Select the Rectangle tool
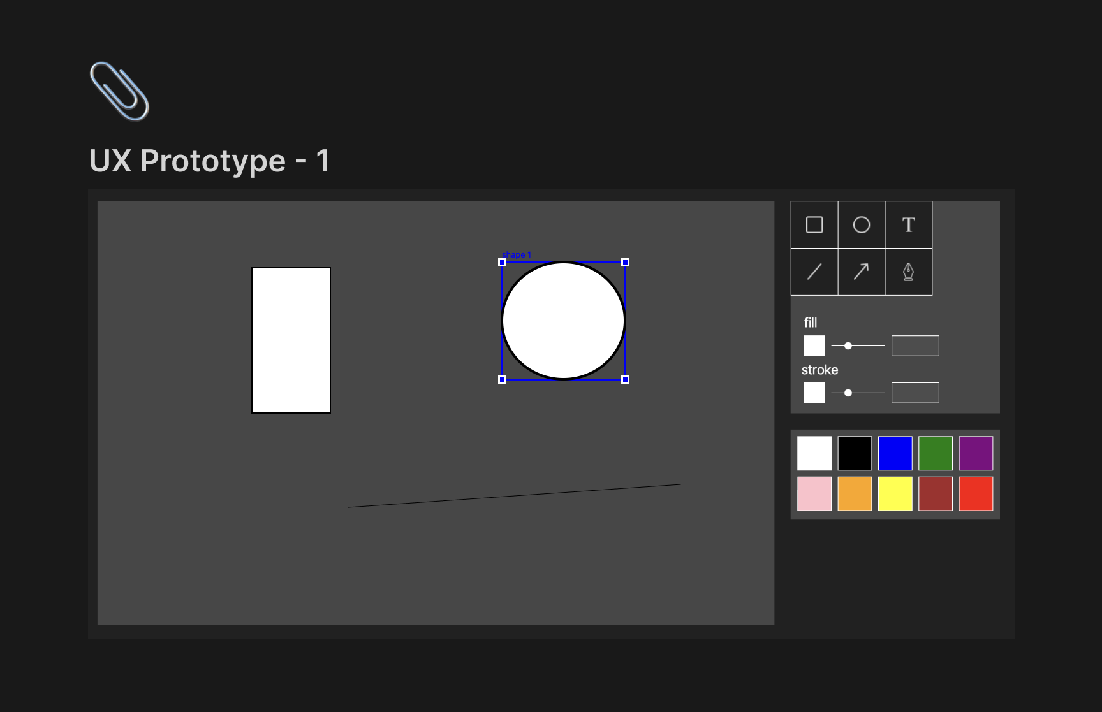This screenshot has height=712, width=1102. tap(814, 225)
